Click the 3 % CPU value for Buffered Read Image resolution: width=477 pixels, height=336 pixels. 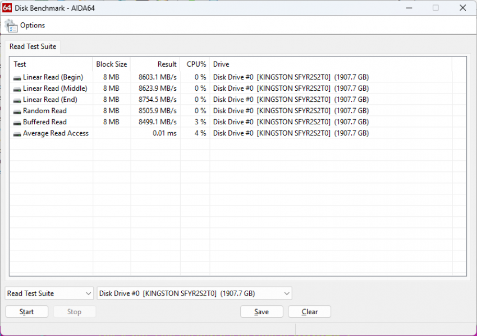tap(200, 122)
